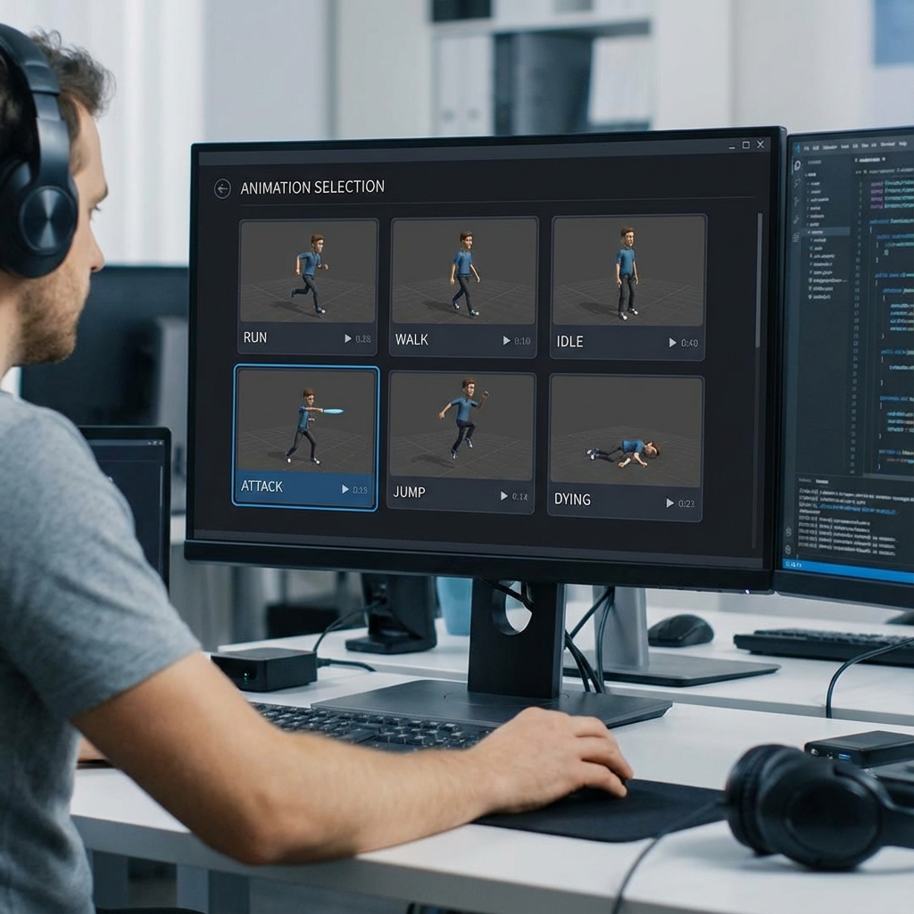Choose the WALK animation thumbnail
Image resolution: width=914 pixels, height=914 pixels.
pyautogui.click(x=464, y=271)
